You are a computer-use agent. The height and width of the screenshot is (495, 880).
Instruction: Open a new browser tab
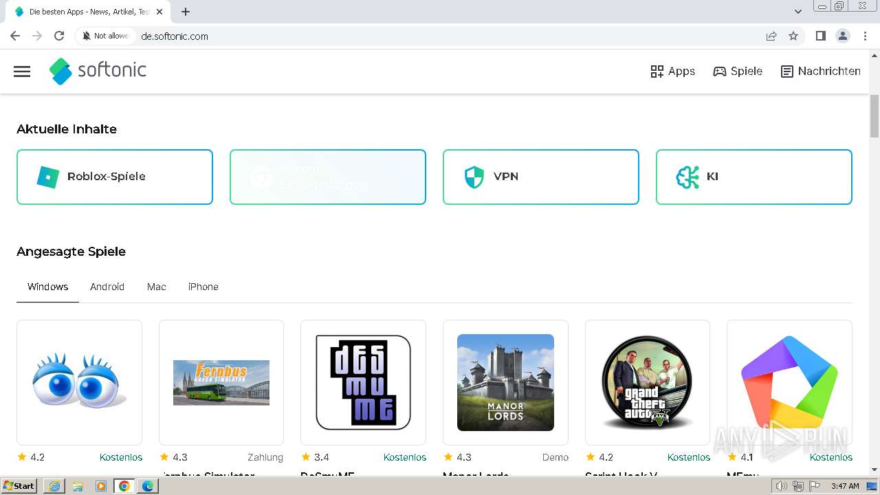click(x=186, y=12)
